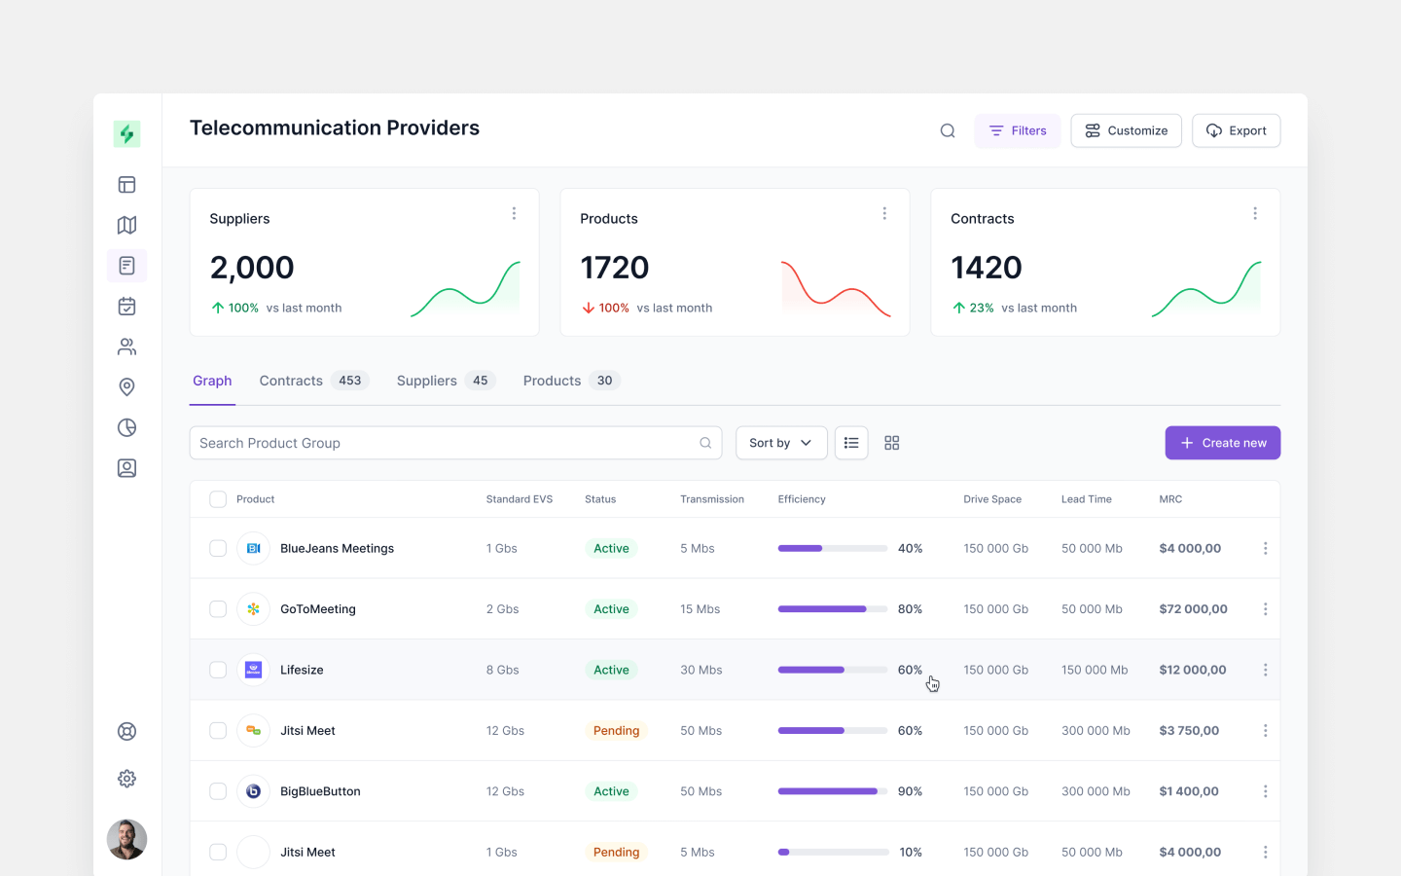Check the Jitsi Meet 12 Gbs row checkbox

[218, 731]
